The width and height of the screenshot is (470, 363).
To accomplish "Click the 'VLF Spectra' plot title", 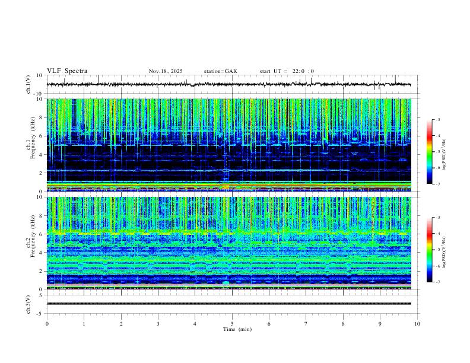I will tap(67, 71).
